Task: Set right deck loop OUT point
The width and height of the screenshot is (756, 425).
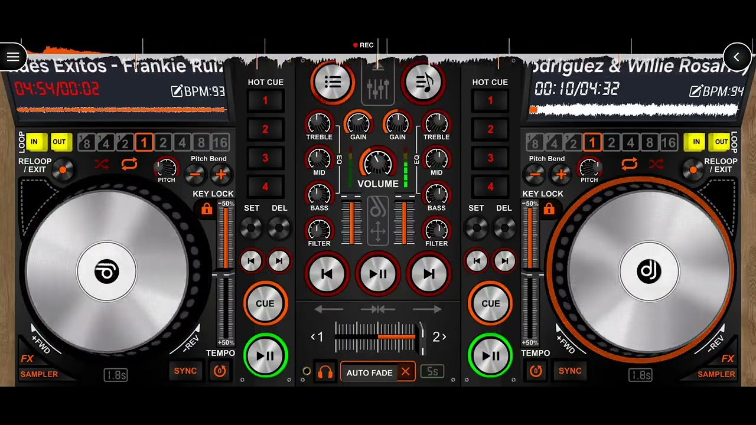Action: point(721,142)
